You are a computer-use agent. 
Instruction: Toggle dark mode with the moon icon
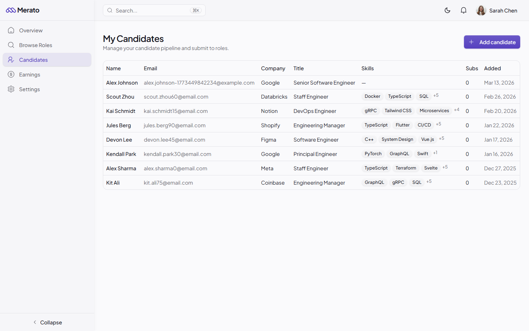447,10
